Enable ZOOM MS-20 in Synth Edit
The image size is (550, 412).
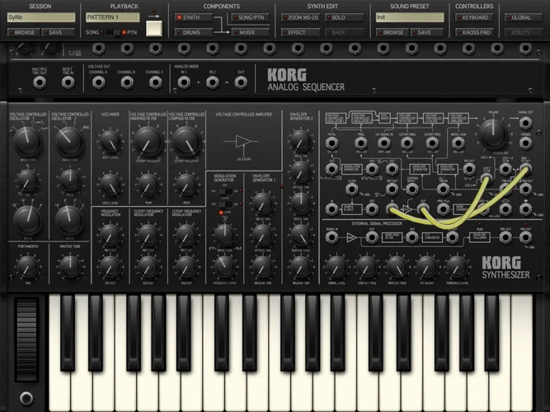pyautogui.click(x=301, y=17)
